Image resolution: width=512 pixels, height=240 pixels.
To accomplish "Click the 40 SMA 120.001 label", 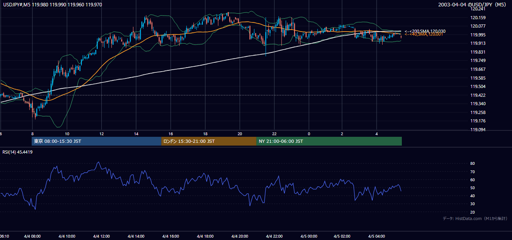I will click(424, 34).
